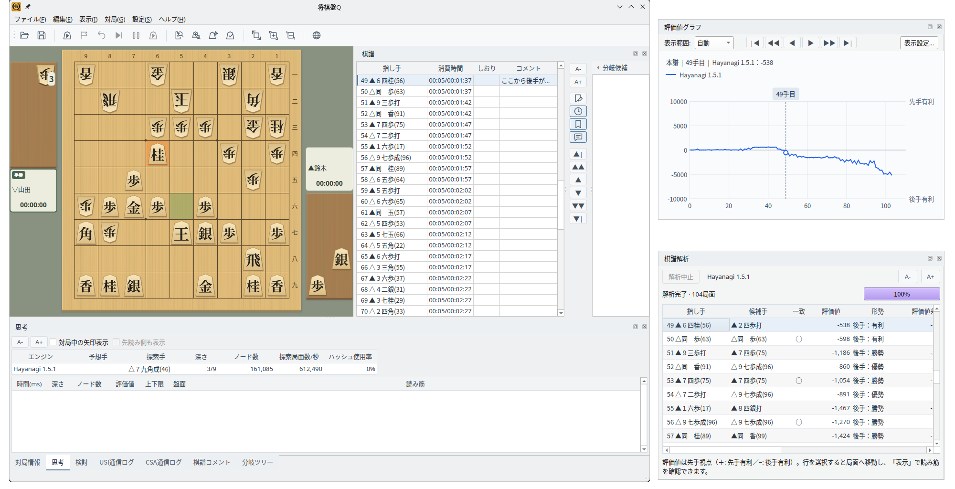Open the 表示範囲 自動 dropdown

714,43
